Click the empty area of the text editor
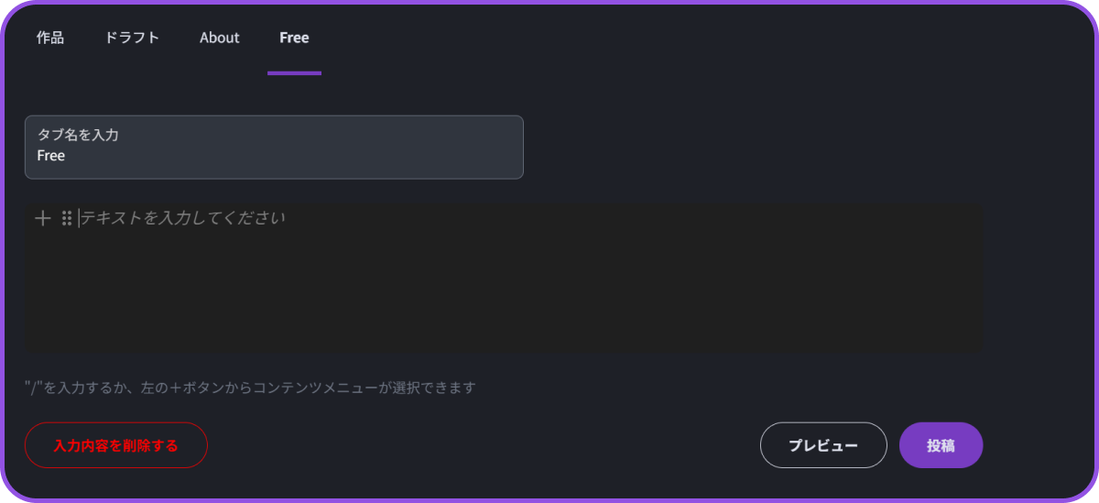The width and height of the screenshot is (1099, 503). click(504, 293)
